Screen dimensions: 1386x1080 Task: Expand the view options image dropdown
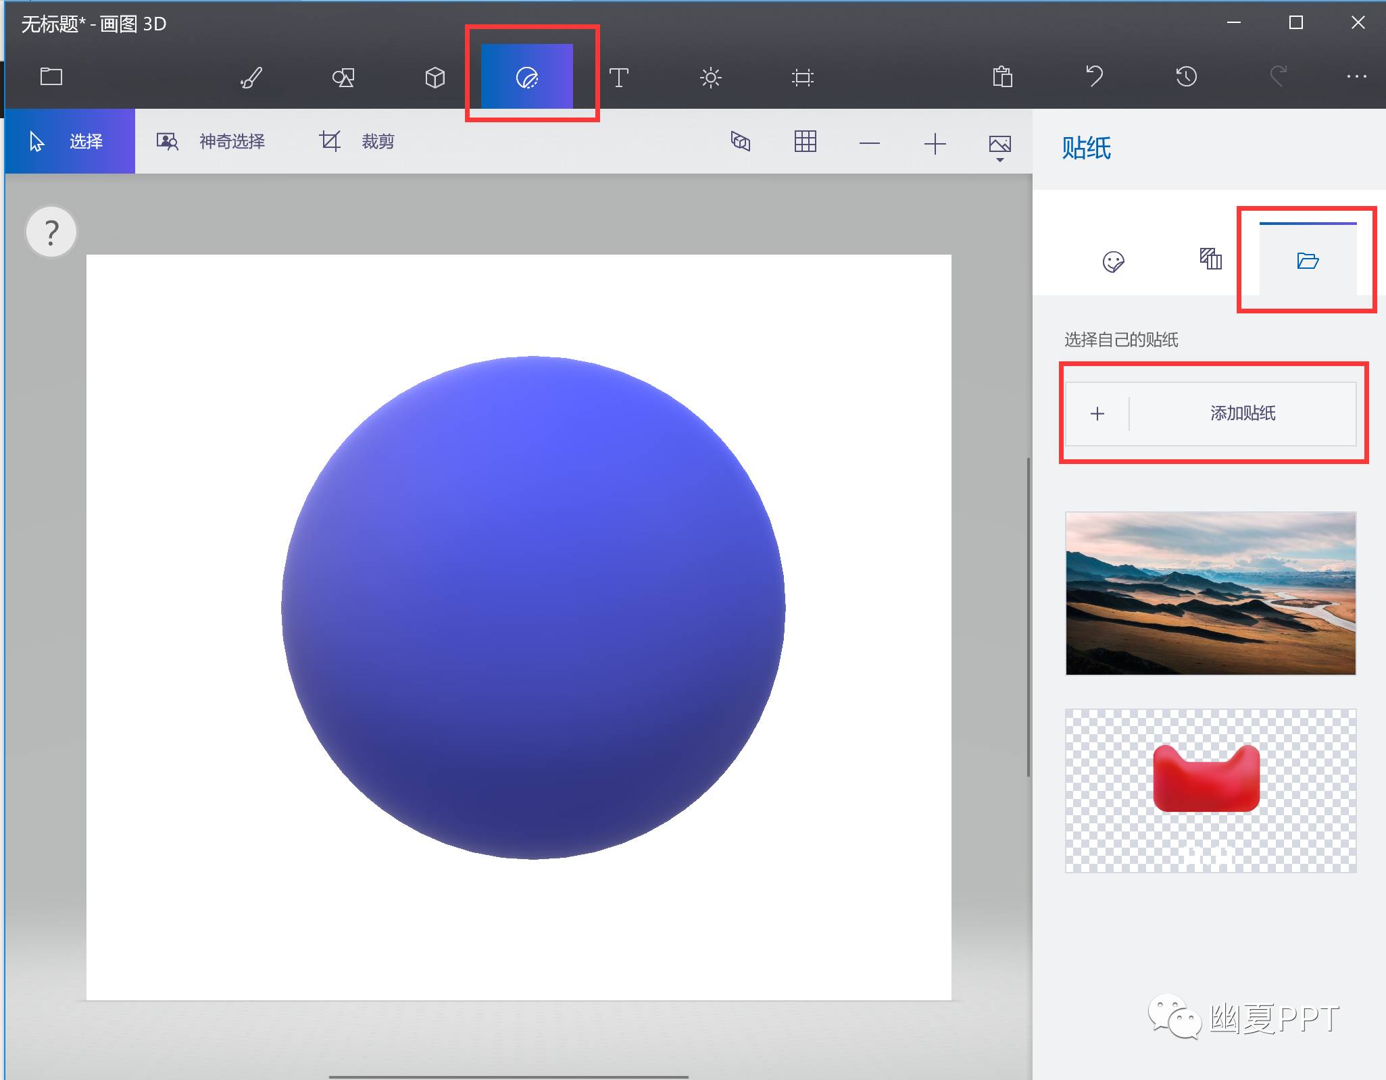coord(999,145)
